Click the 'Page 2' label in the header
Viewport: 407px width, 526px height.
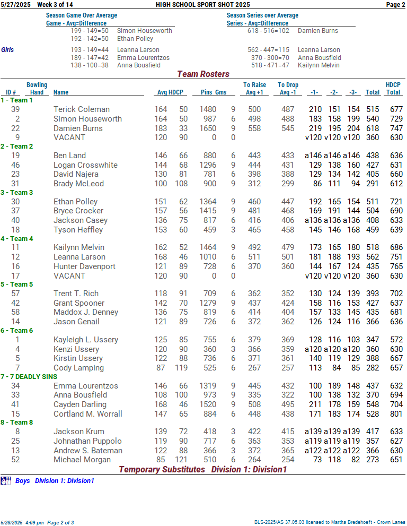point(395,4)
